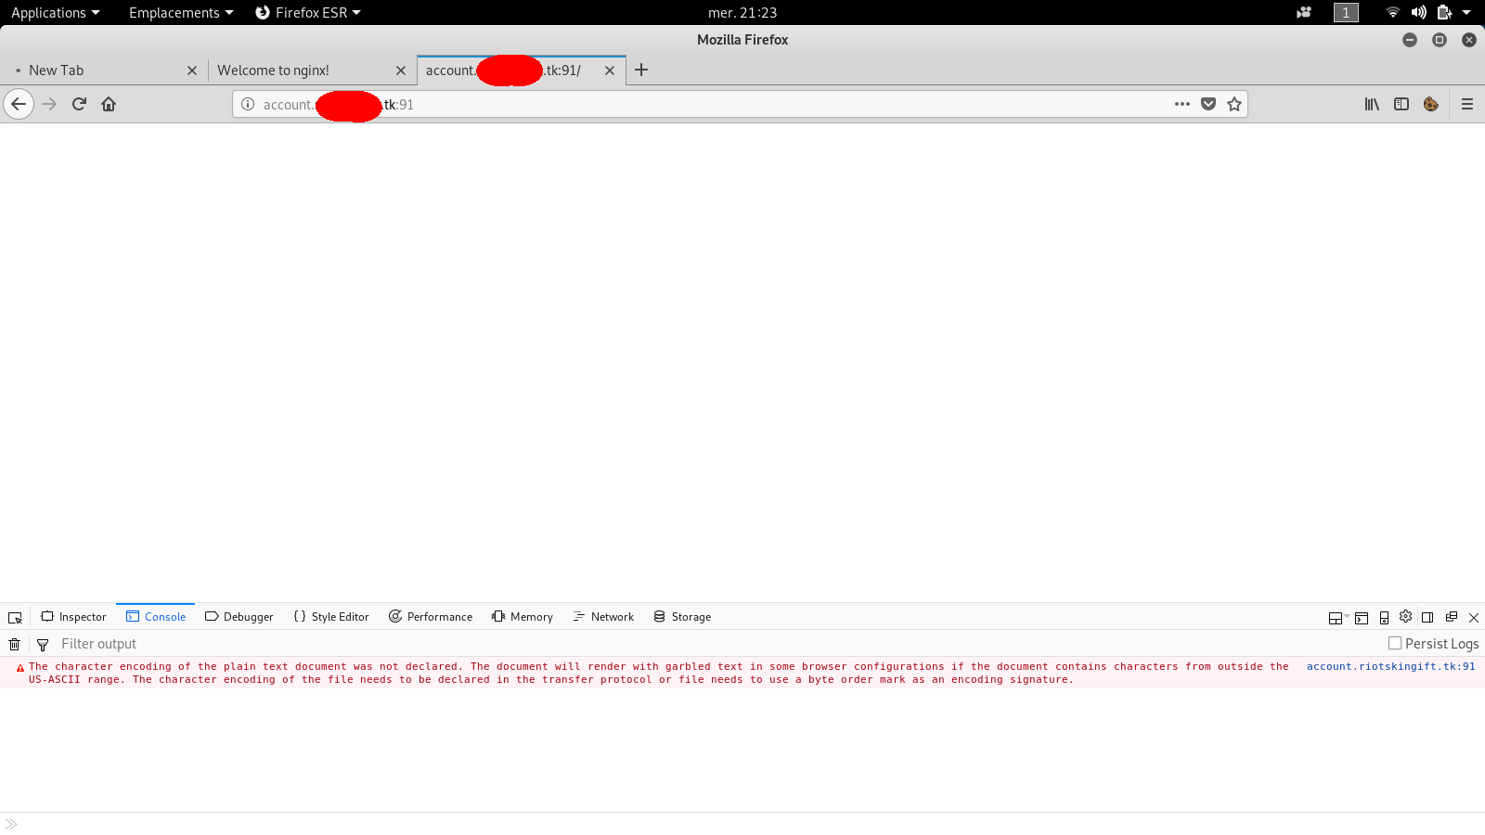Viewport: 1485px width, 835px height.
Task: Expand the Firefox main menu (hamburger icon)
Action: (x=1467, y=104)
